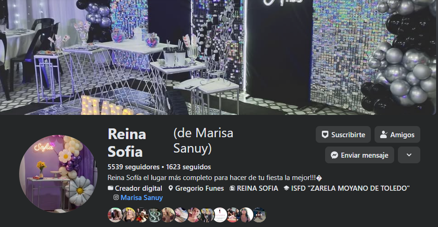Click the Amigos person-check icon
Image resolution: width=438 pixels, height=227 pixels.
tap(384, 135)
